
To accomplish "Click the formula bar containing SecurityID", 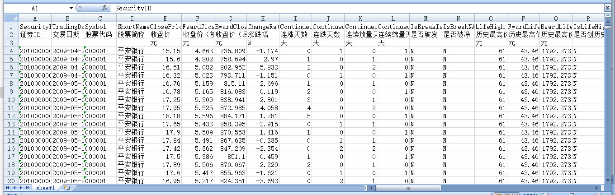I will click(357, 8).
